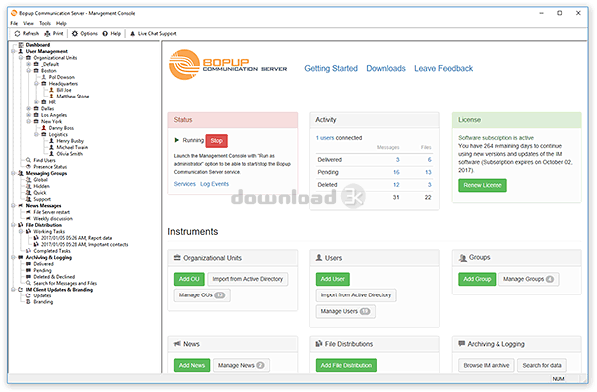Screen dimensions: 597x392
Task: Click the Add OU button
Action: [189, 279]
